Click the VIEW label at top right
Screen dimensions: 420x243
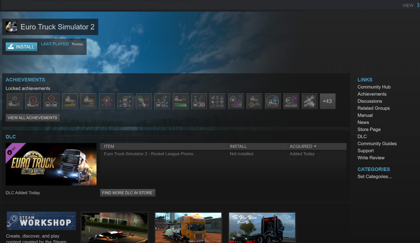click(408, 5)
